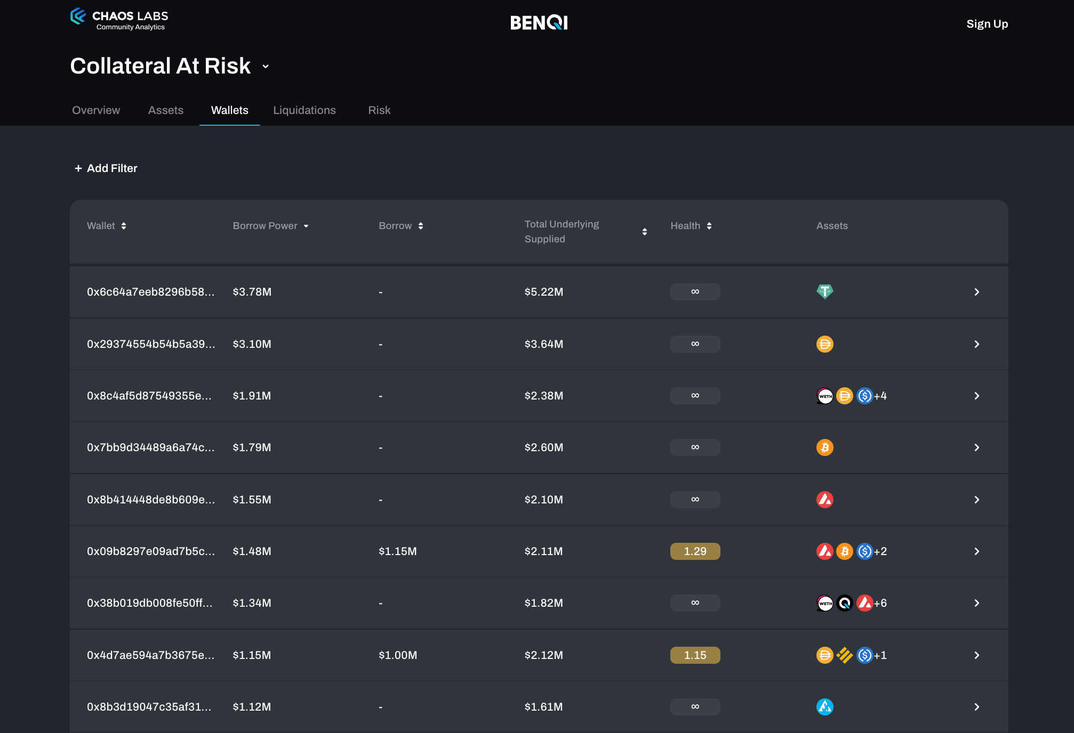Toggle sorting on the Borrow column
1074x733 pixels.
(x=421, y=226)
